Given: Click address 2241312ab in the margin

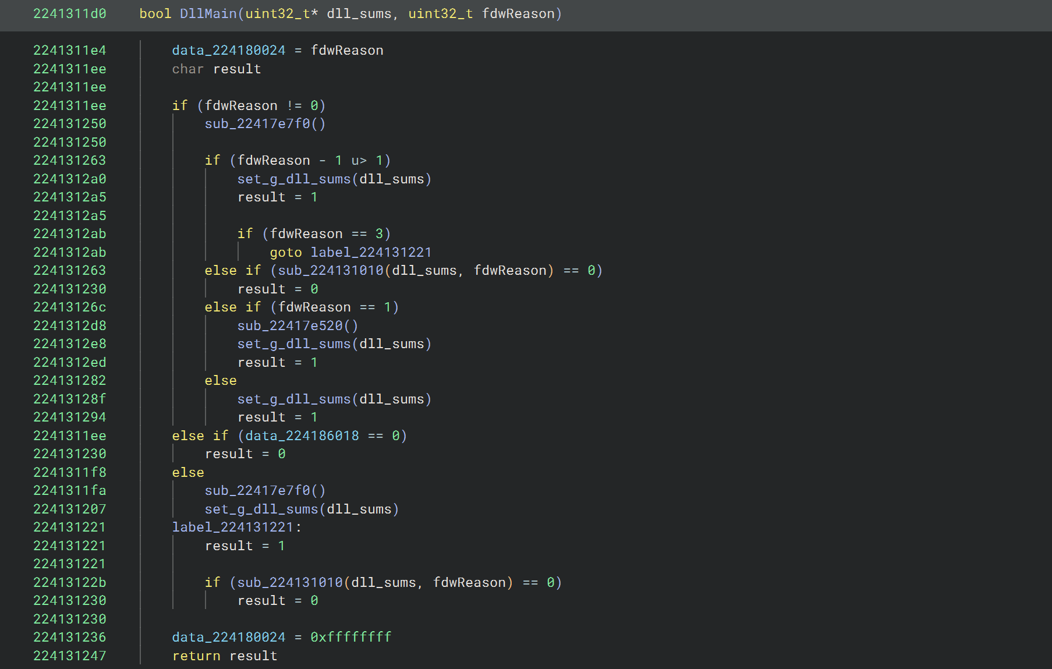Looking at the screenshot, I should pyautogui.click(x=70, y=233).
